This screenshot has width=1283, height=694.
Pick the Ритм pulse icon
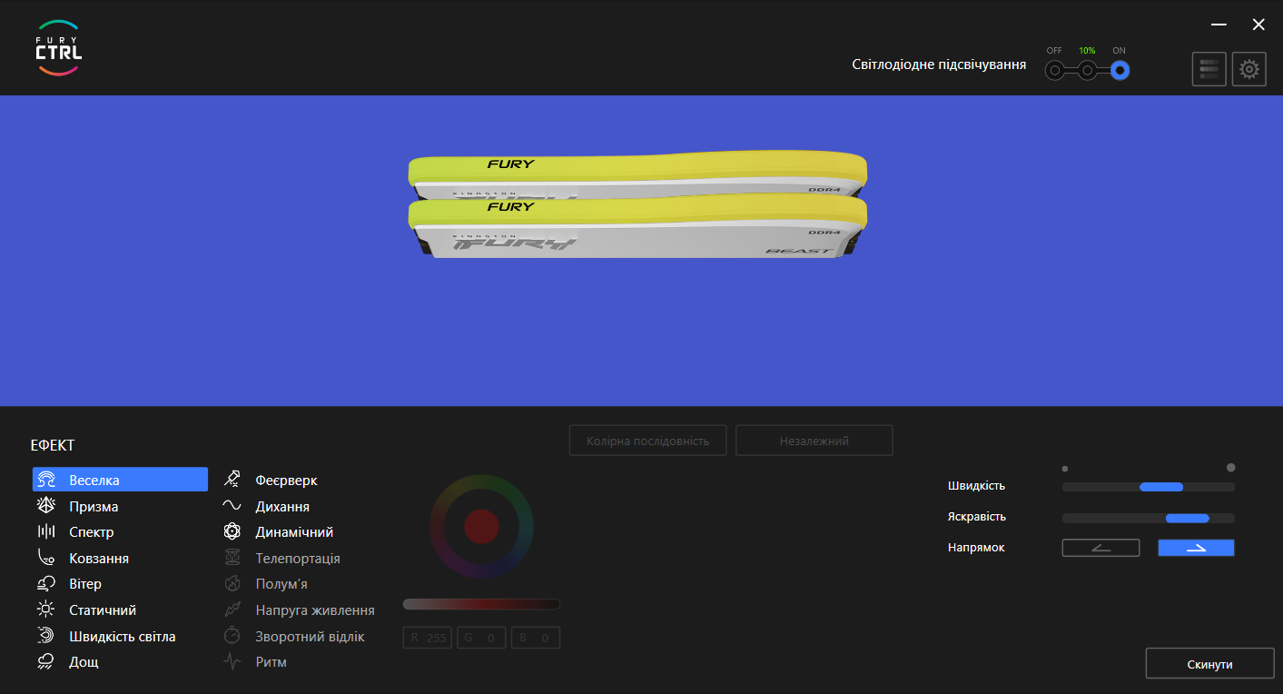point(232,661)
